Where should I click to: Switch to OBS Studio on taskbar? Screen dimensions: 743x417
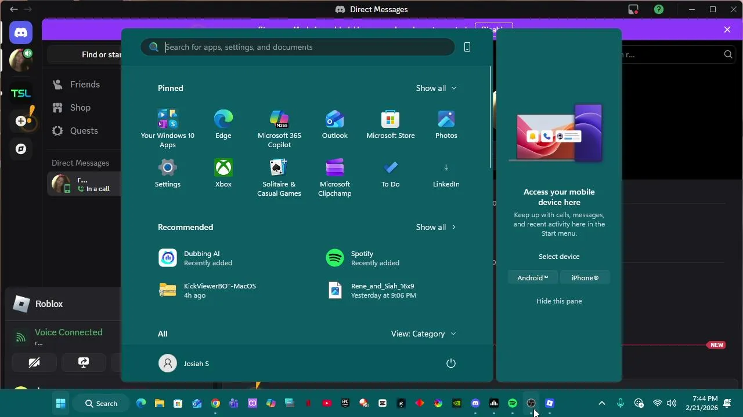click(x=531, y=404)
